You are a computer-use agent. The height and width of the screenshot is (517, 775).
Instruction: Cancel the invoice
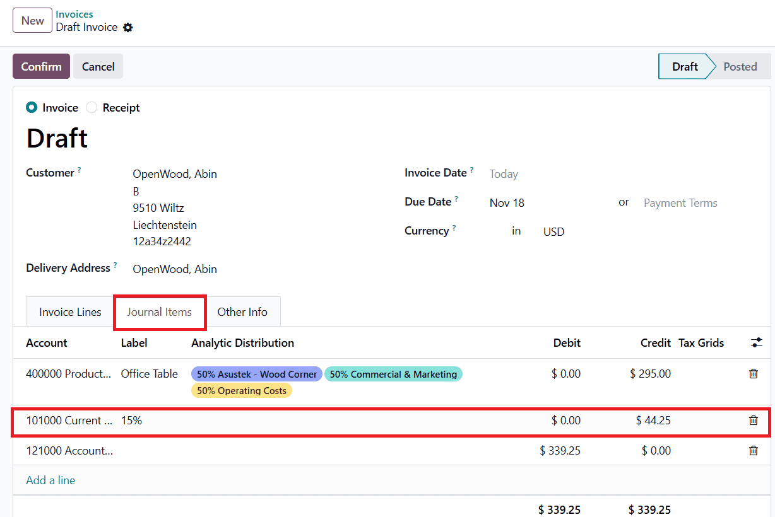click(x=98, y=66)
